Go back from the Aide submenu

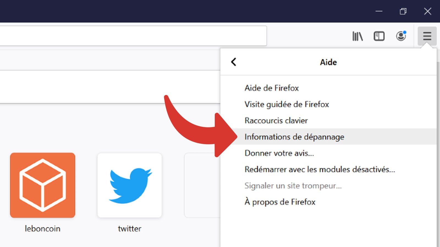pos(234,62)
